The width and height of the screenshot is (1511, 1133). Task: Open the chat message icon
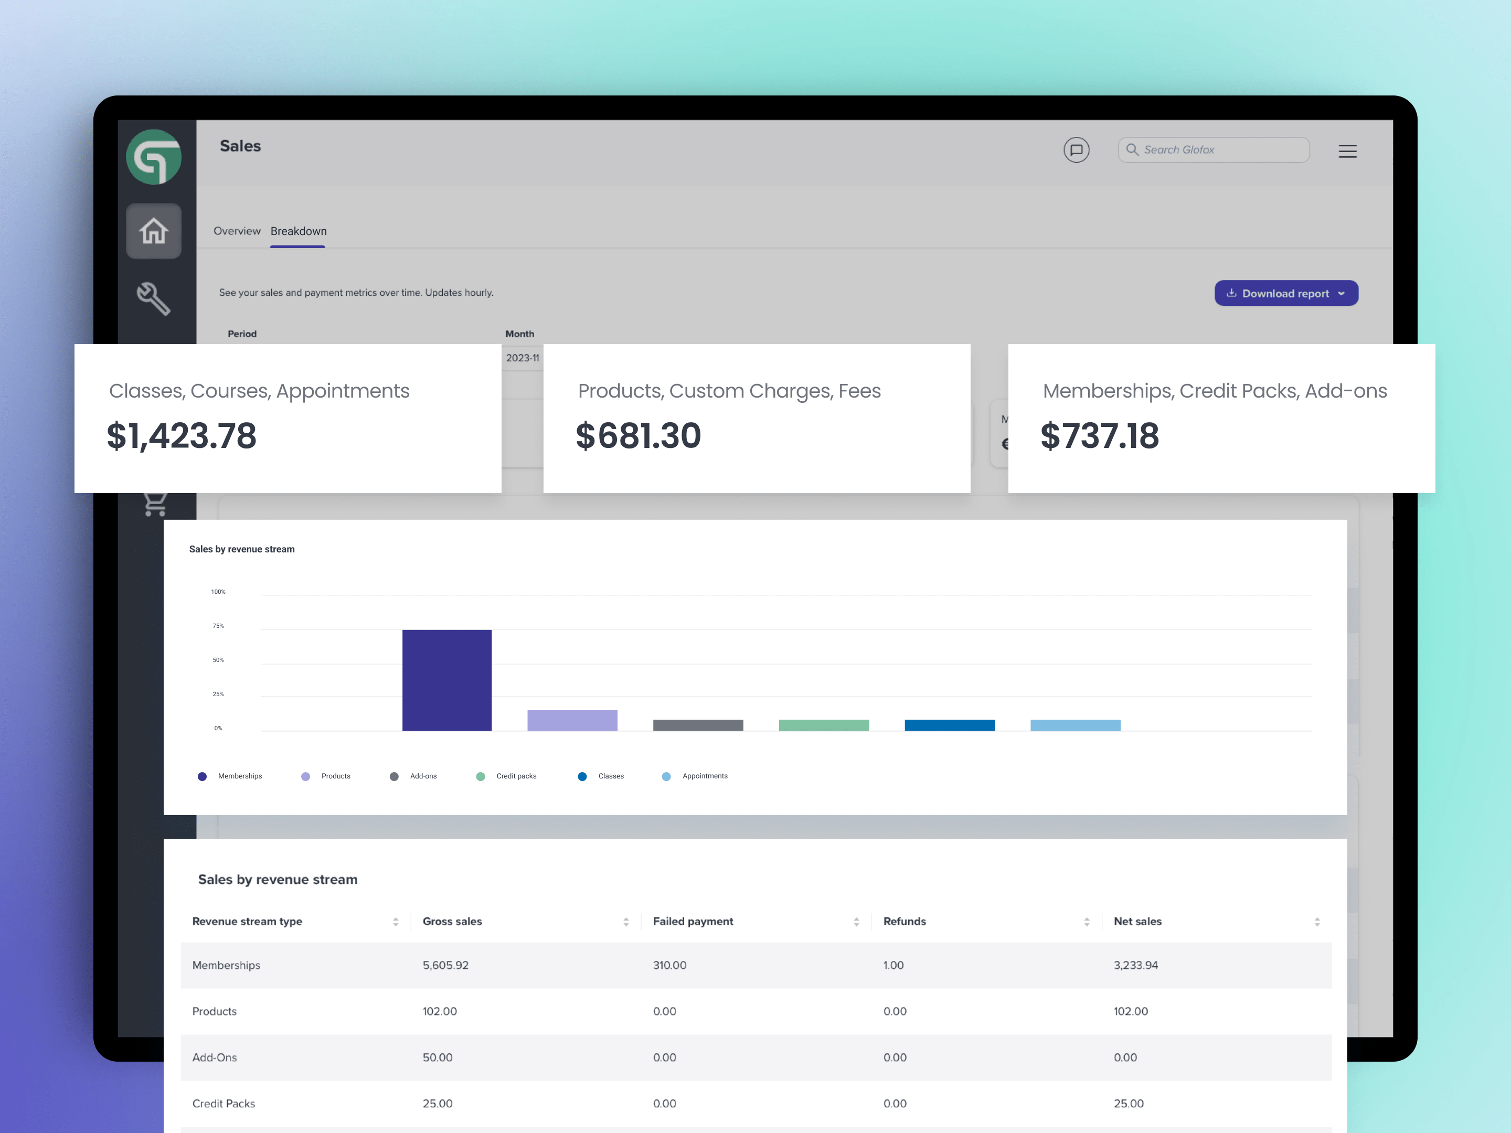click(1076, 149)
